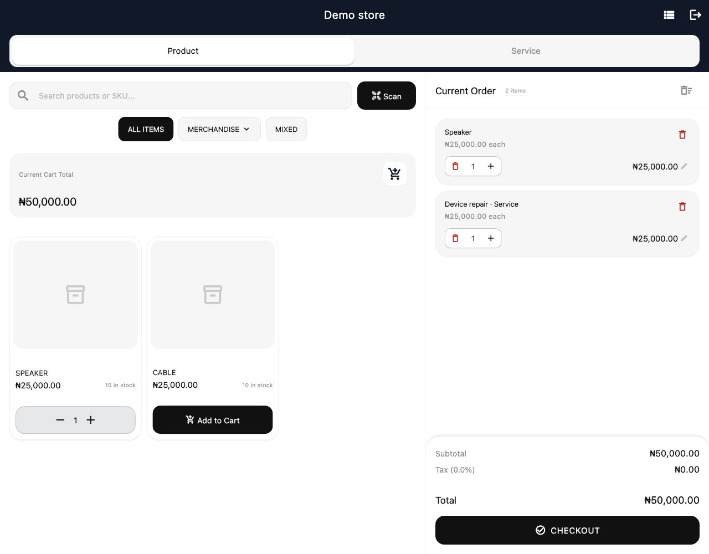Select the ALL ITEMS filter
The height and width of the screenshot is (554, 709).
[x=146, y=129]
